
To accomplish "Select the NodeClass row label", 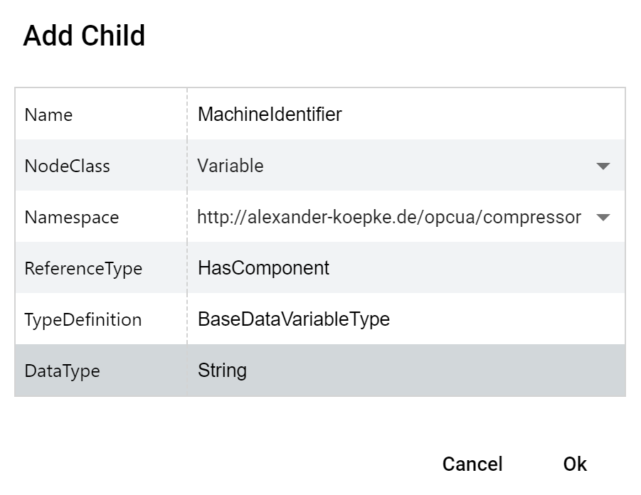I will point(67,166).
